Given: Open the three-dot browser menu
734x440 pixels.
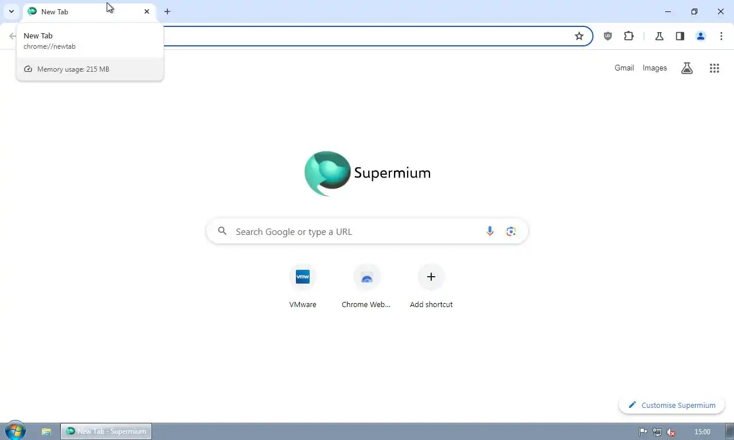Looking at the screenshot, I should 721,36.
